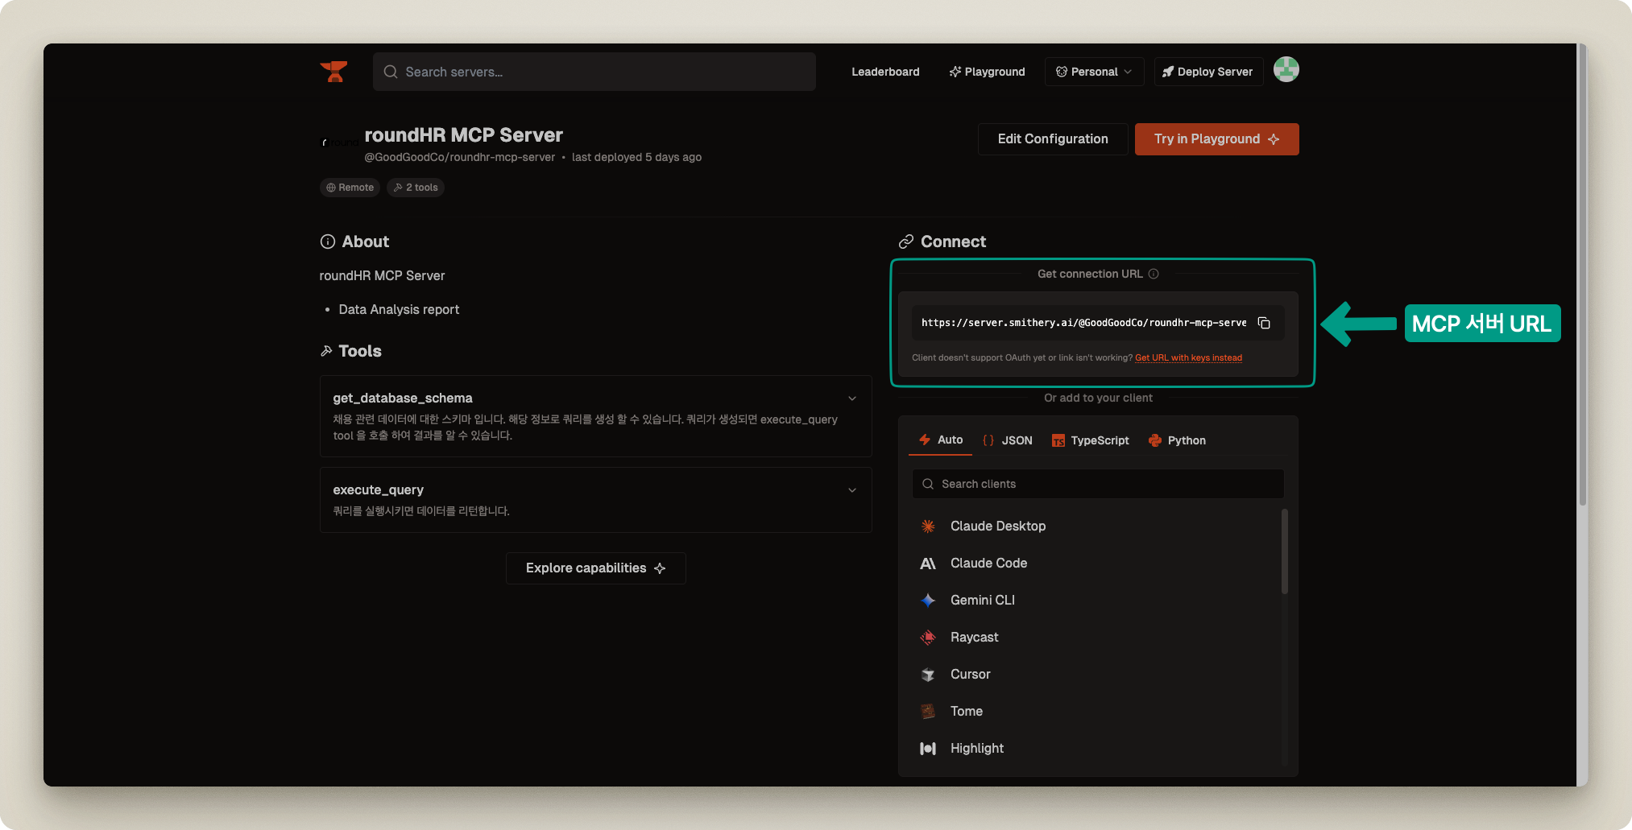Choose Cursor from client list
Image resolution: width=1632 pixels, height=830 pixels.
point(970,674)
